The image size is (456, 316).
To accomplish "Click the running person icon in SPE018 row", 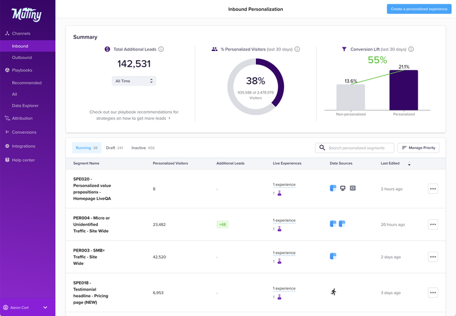I will click(x=334, y=292).
